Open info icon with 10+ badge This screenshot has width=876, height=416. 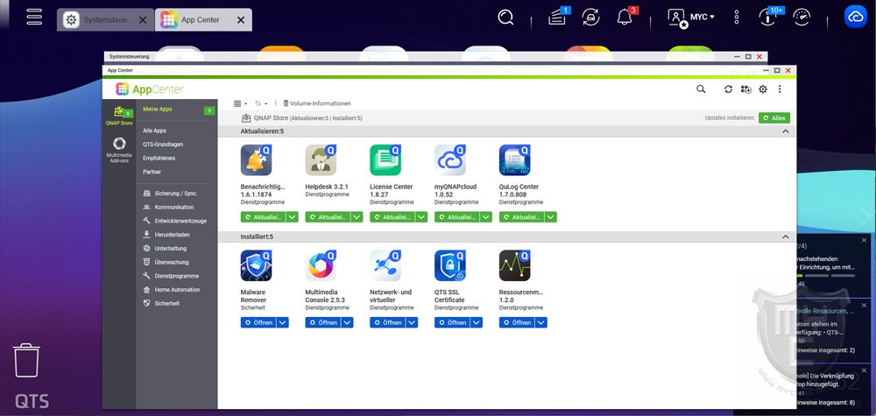tap(767, 17)
